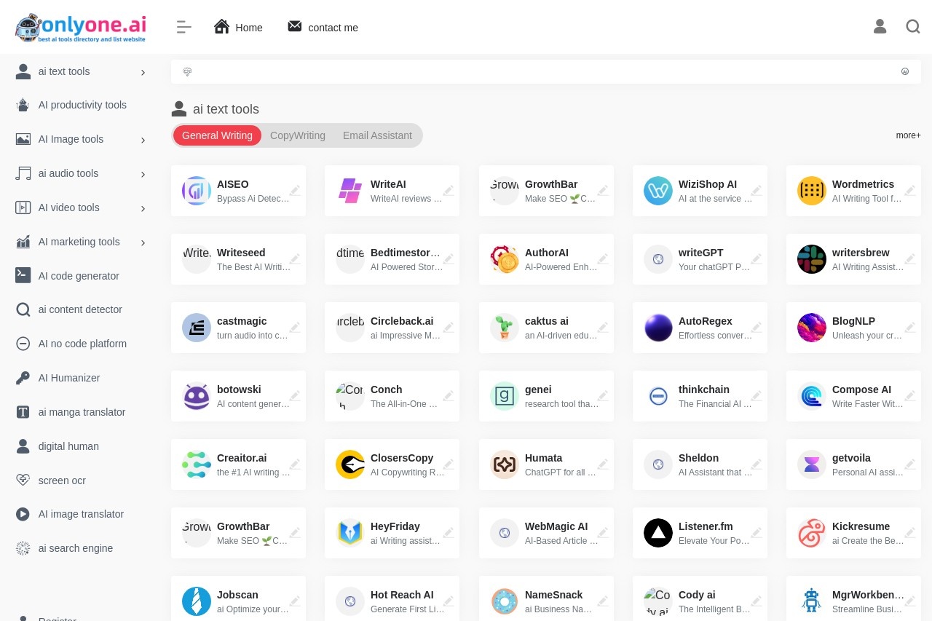This screenshot has height=621, width=932.
Task: Click the AutoRegex sphere icon
Action: click(x=658, y=328)
